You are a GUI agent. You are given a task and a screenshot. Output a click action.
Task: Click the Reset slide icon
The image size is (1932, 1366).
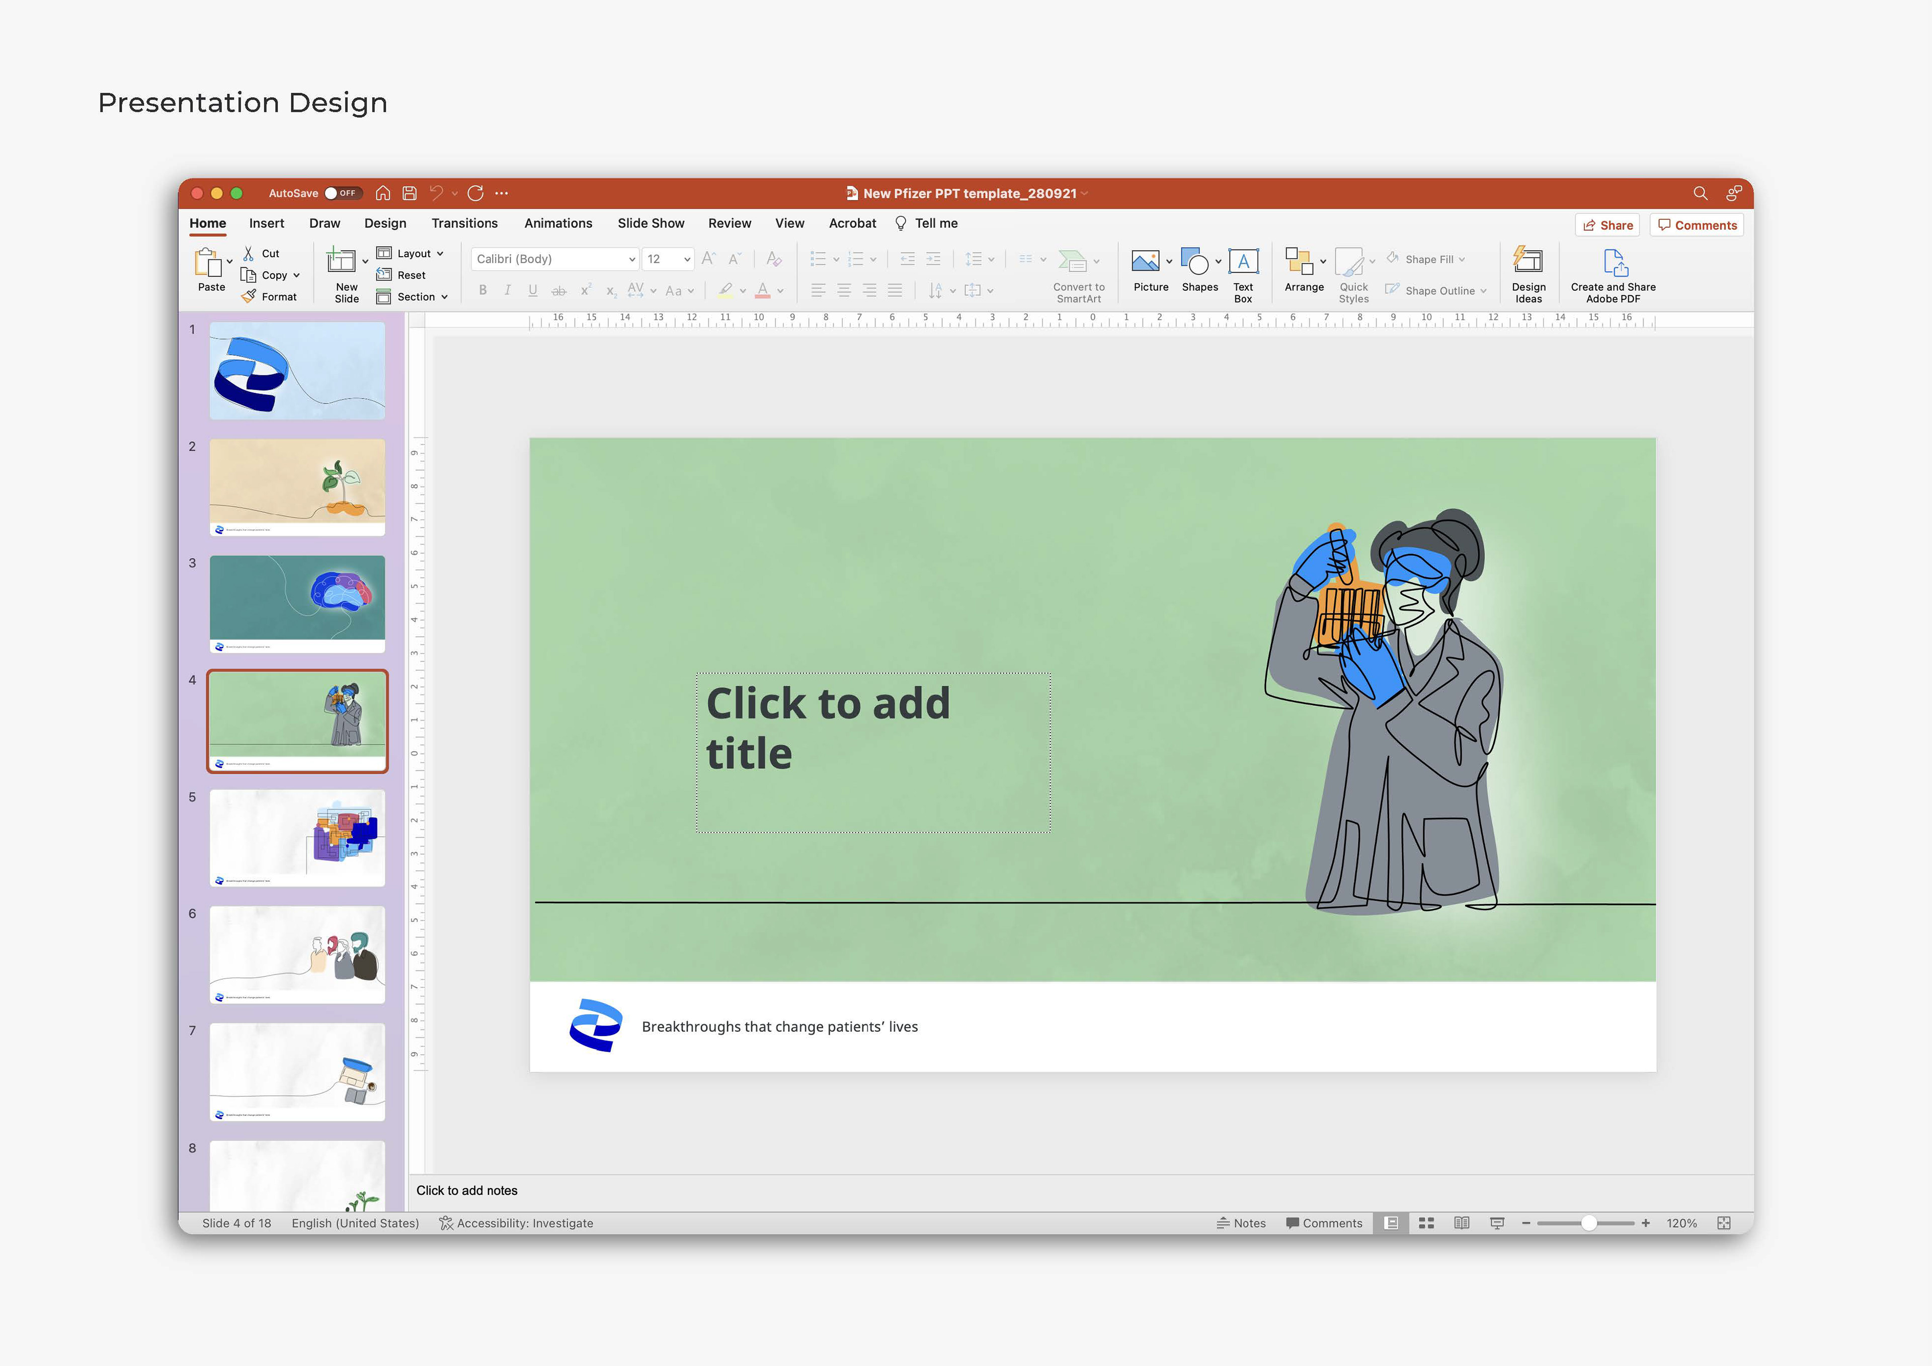[384, 274]
